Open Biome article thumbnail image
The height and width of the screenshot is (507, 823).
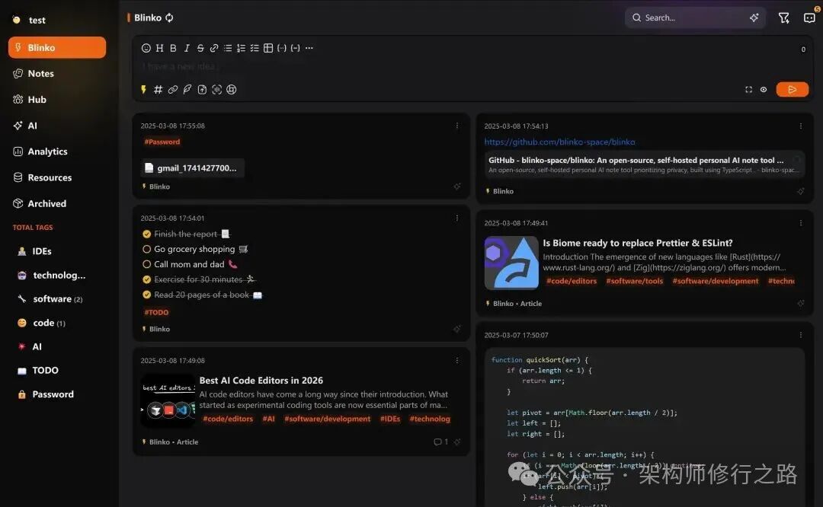tap(511, 263)
